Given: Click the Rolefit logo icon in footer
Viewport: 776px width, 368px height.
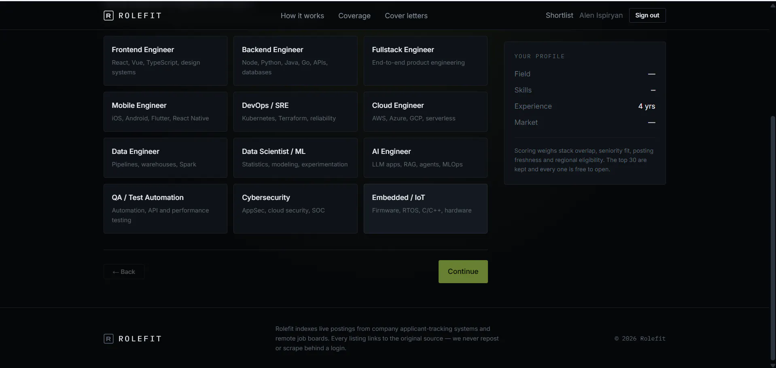Looking at the screenshot, I should (x=108, y=339).
